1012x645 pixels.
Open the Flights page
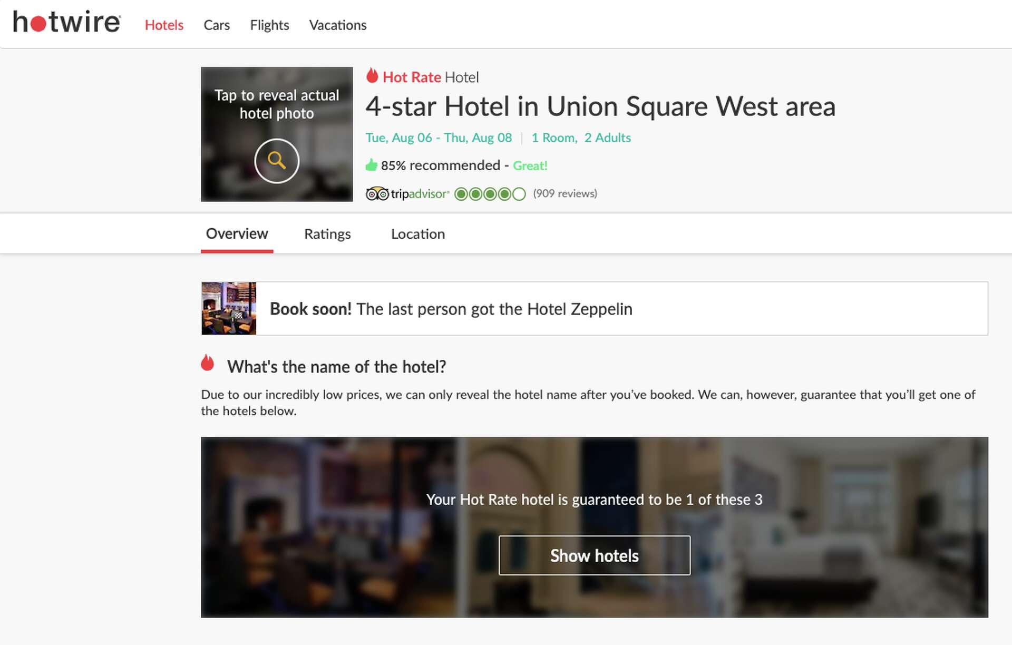tap(269, 25)
